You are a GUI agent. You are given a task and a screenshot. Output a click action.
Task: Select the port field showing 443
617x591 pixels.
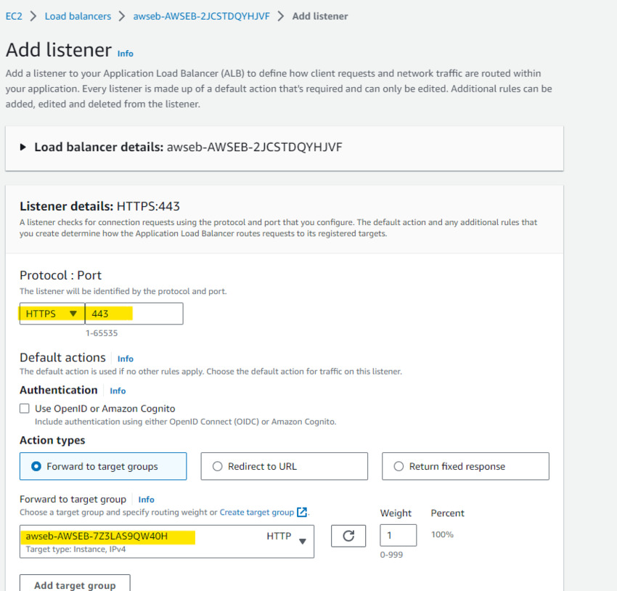(x=134, y=313)
